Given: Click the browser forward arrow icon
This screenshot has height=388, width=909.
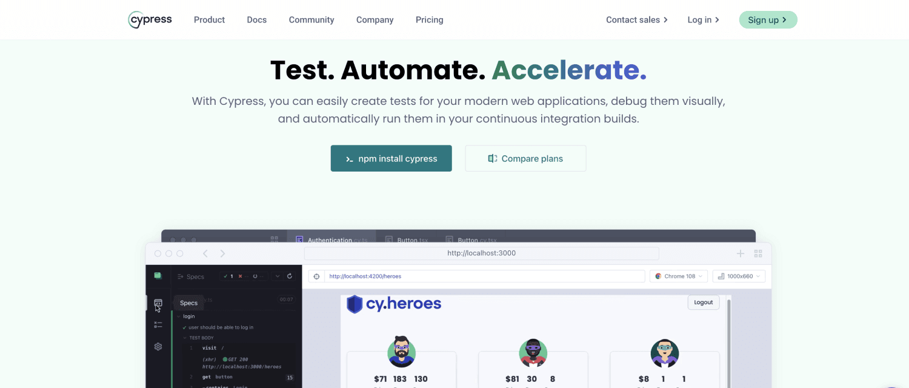Looking at the screenshot, I should (x=222, y=253).
